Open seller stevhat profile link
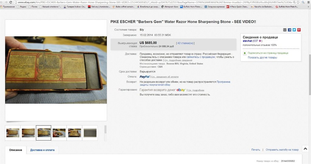311x164 pixels. tap(247, 41)
